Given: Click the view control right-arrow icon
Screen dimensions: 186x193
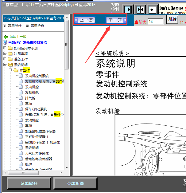Looking at the screenshot, I should click(x=128, y=10).
